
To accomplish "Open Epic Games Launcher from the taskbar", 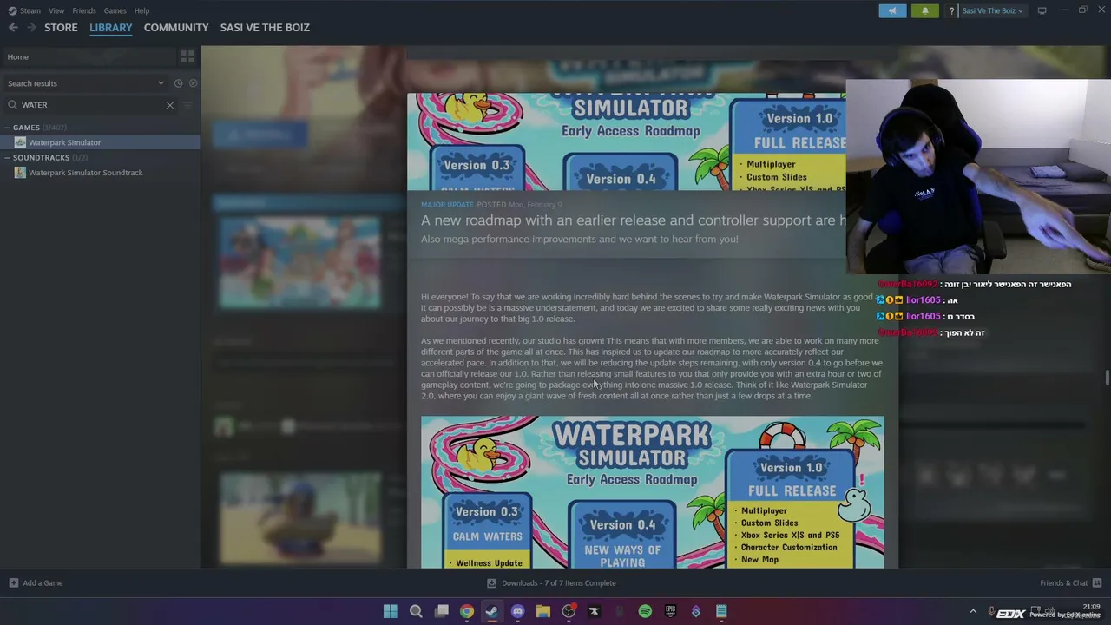I will [670, 611].
